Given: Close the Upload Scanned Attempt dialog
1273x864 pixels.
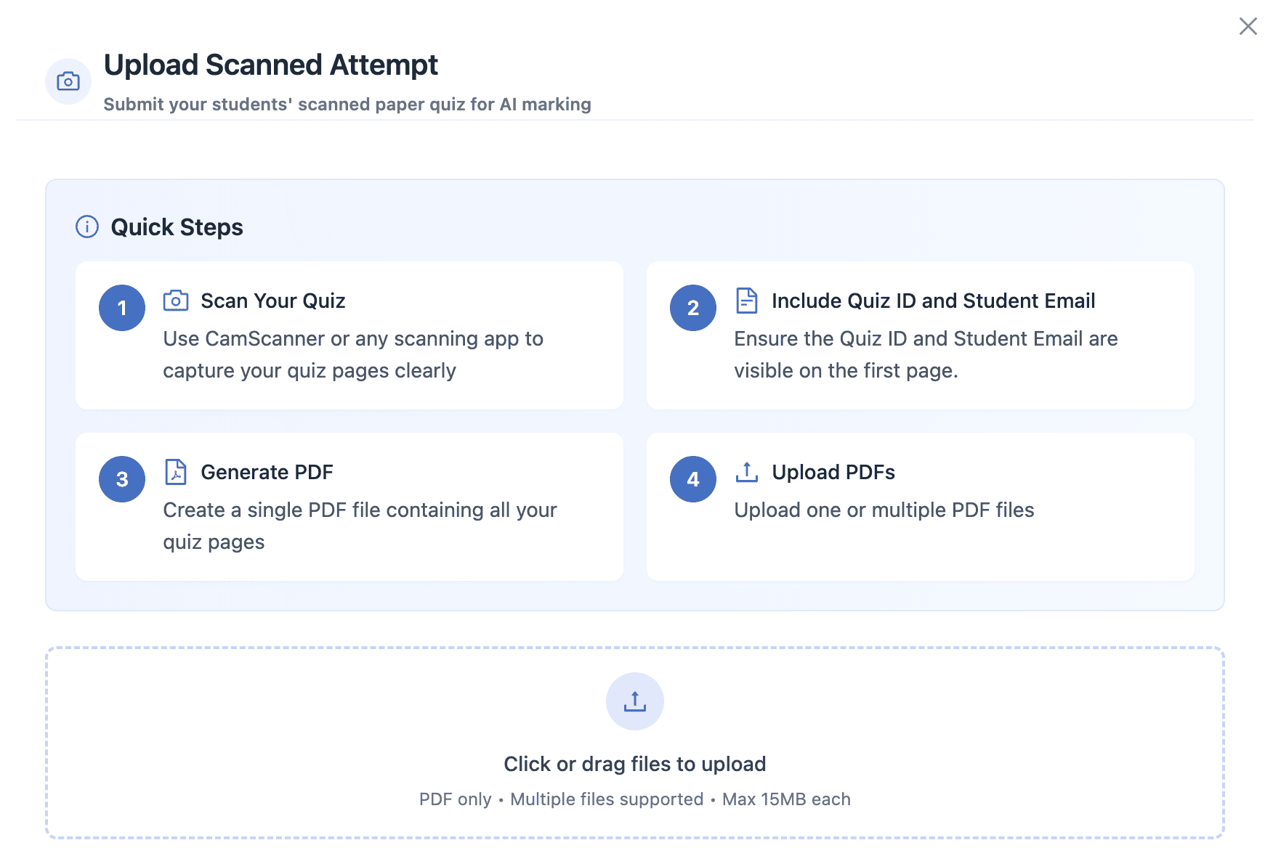Looking at the screenshot, I should (x=1248, y=27).
